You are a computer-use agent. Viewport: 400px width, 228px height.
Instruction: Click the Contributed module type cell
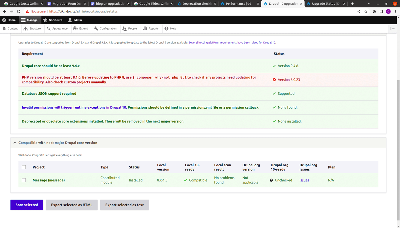110,180
